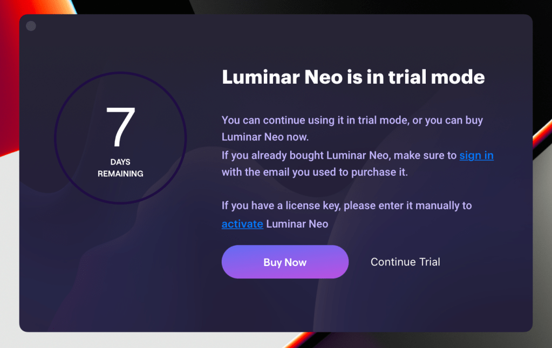Image resolution: width=552 pixels, height=348 pixels.
Task: Click the DAYS REMAINING label
Action: pyautogui.click(x=120, y=168)
